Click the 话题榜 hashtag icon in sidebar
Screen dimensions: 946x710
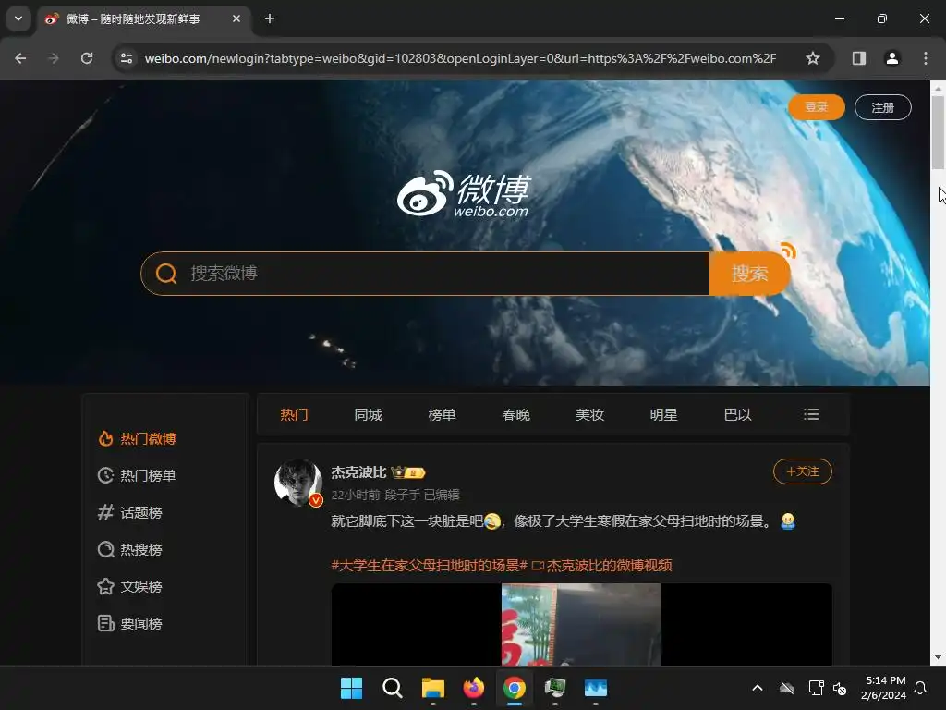pos(105,512)
